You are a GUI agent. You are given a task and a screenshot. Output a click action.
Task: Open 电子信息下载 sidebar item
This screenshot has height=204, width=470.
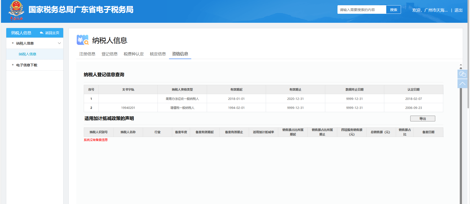(27, 65)
